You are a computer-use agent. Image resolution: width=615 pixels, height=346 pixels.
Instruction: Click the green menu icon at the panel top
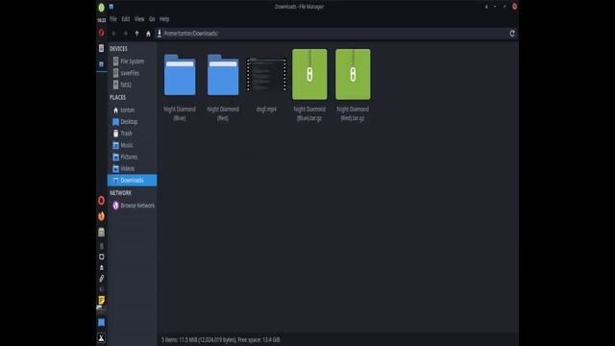coord(101,7)
